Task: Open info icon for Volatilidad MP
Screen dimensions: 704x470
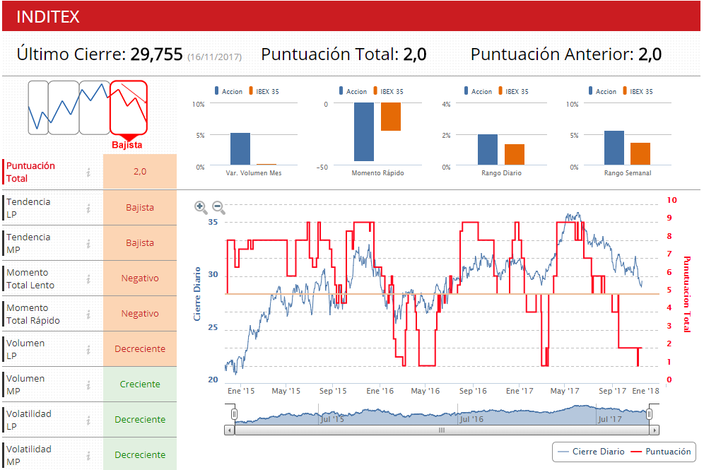Action: (x=88, y=456)
